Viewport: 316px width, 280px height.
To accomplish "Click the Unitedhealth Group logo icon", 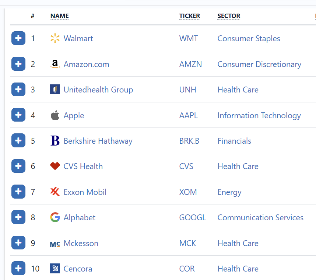I will tap(55, 90).
